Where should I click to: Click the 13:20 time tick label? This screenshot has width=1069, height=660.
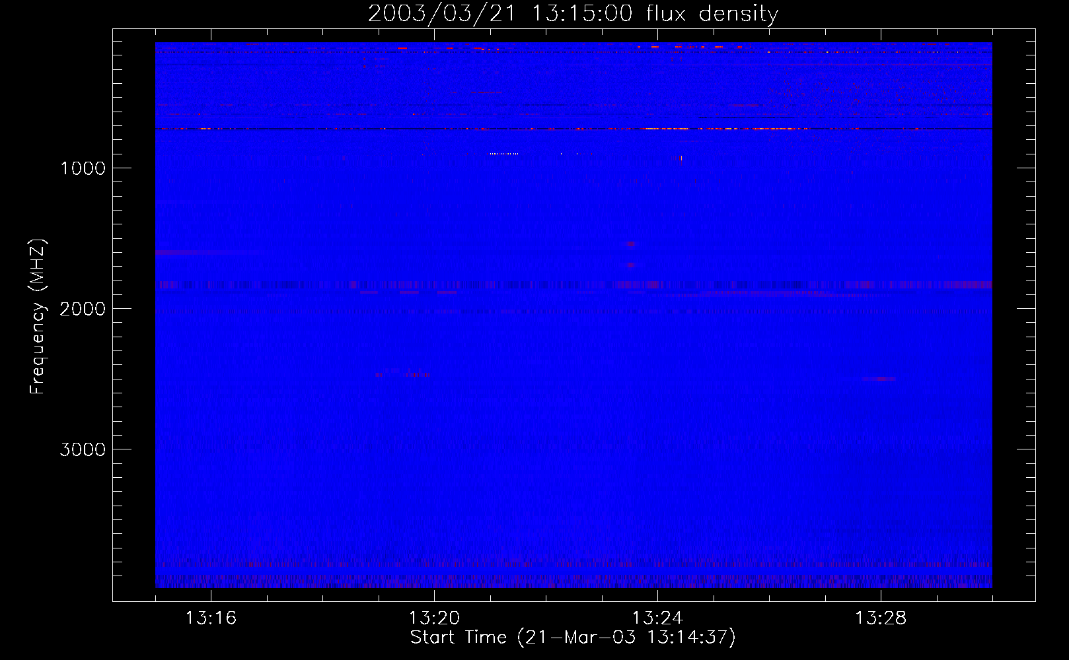[x=434, y=618]
